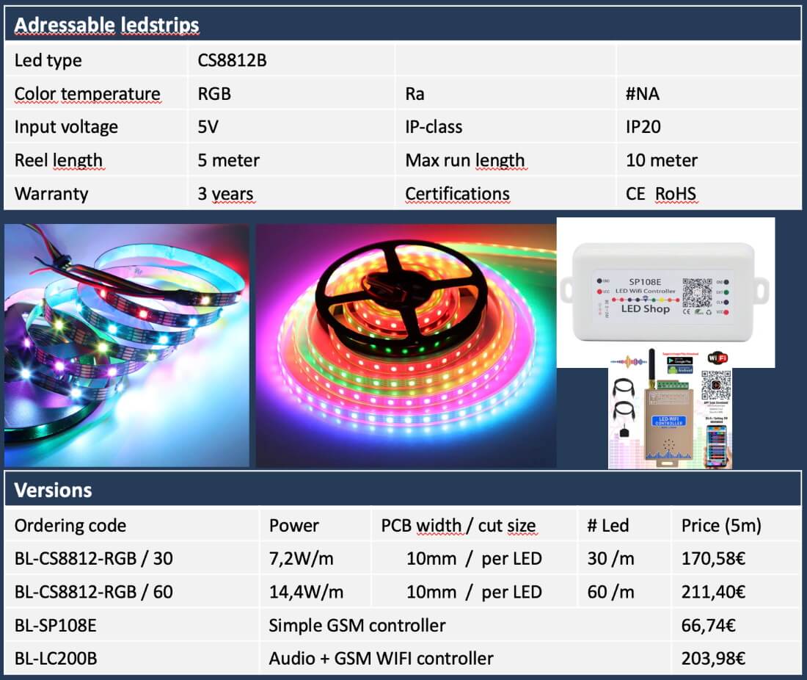This screenshot has height=680, width=807.
Task: Click ordering code BL-CS8812-RGB / 30
Action: 94,559
